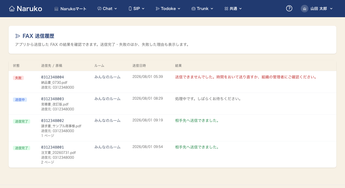Click the 送信日時 column header

[x=139, y=66]
